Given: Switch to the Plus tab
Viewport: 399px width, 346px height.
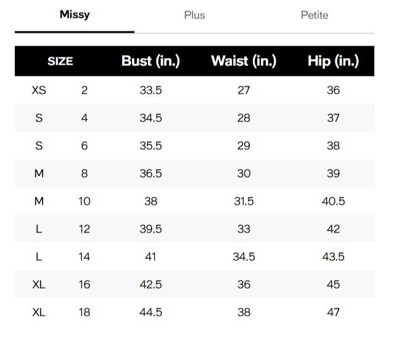Looking at the screenshot, I should [x=194, y=15].
